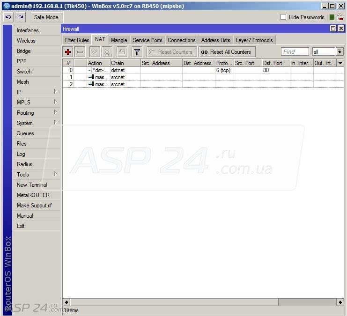Click the Comment icon in Firewall toolbar
This screenshot has width=347, height=316.
(121, 52)
